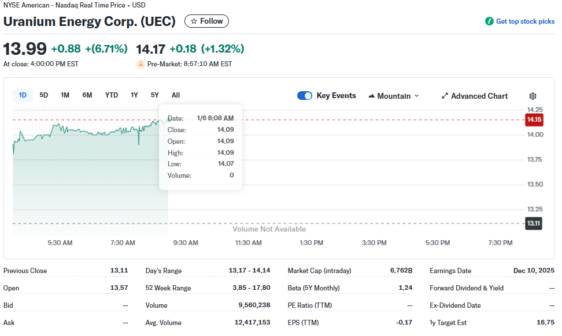Show All historical chart data
This screenshot has height=336, width=562.
click(176, 95)
